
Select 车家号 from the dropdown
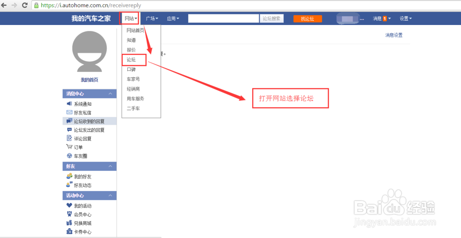(133, 79)
